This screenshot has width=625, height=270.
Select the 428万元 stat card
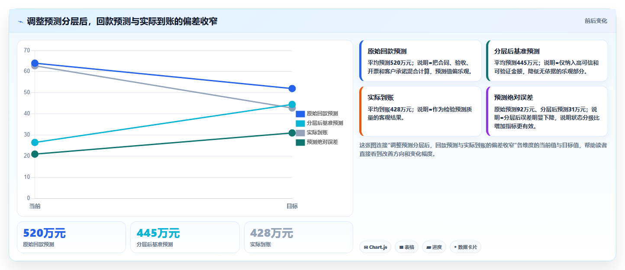pos(299,237)
